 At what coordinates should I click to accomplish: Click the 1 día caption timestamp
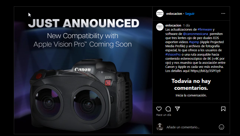click(186, 25)
